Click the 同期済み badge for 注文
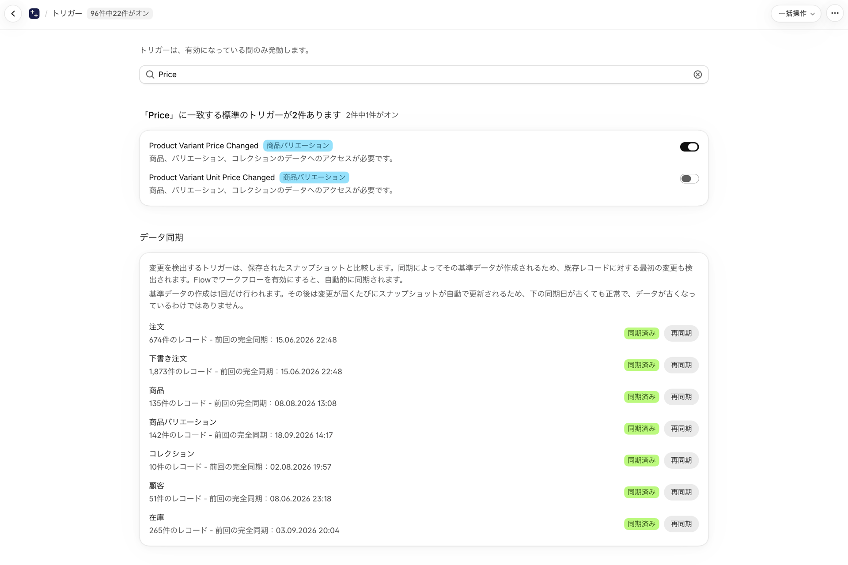Viewport: 848px width, 565px height. [x=641, y=333]
